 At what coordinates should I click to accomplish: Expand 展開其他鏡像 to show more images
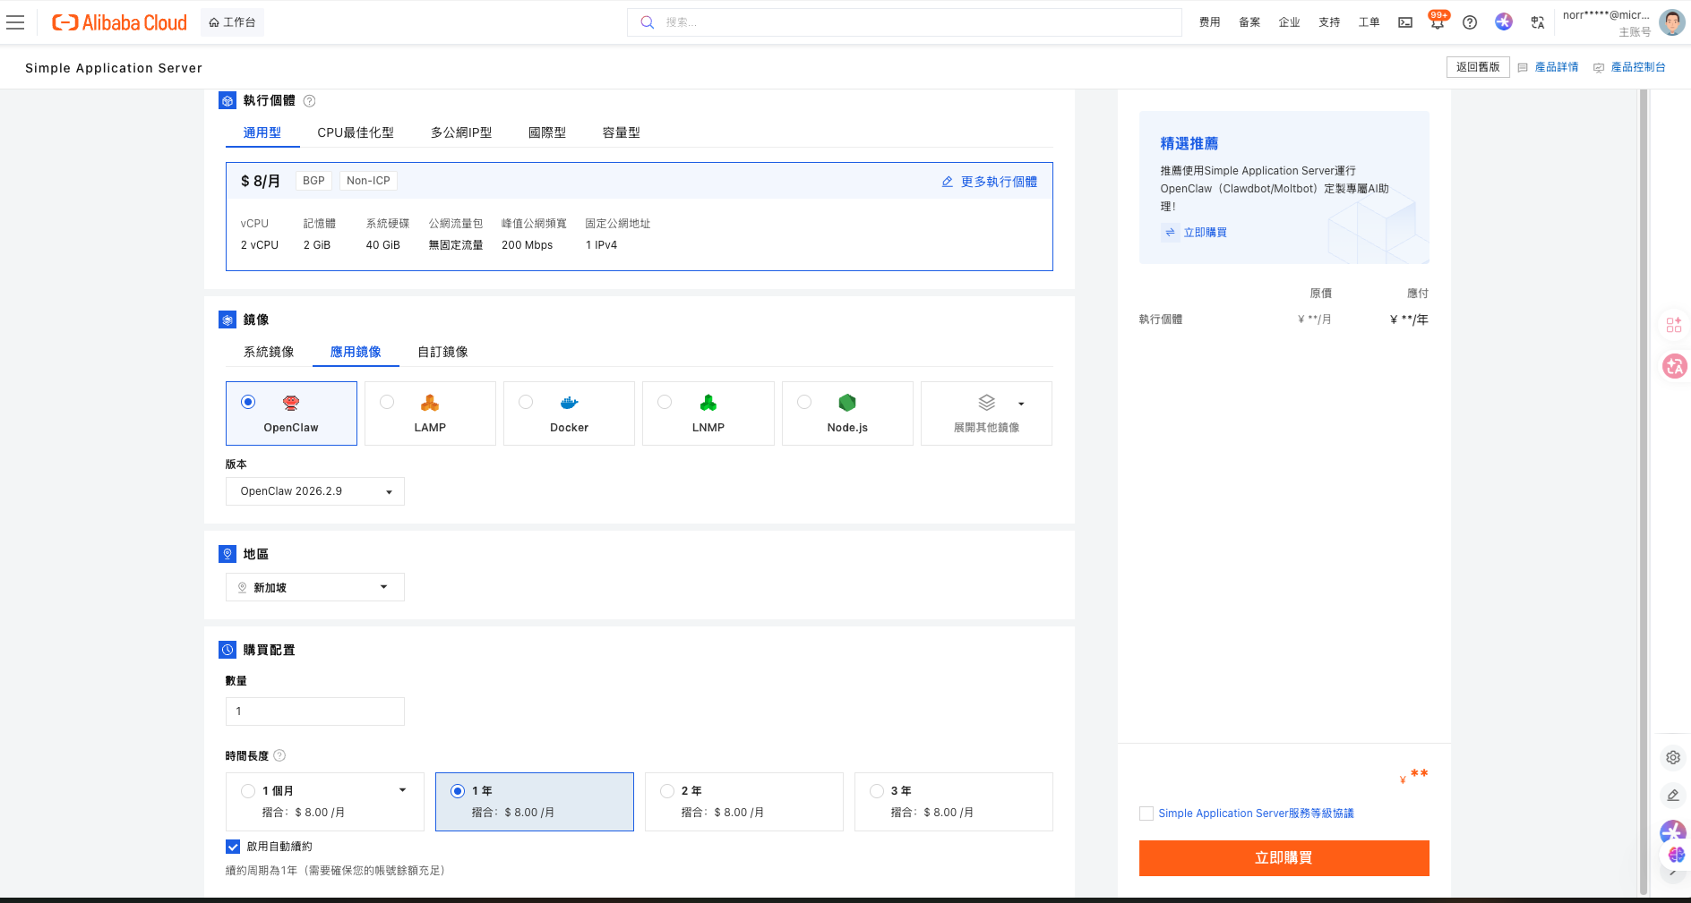[x=986, y=413]
